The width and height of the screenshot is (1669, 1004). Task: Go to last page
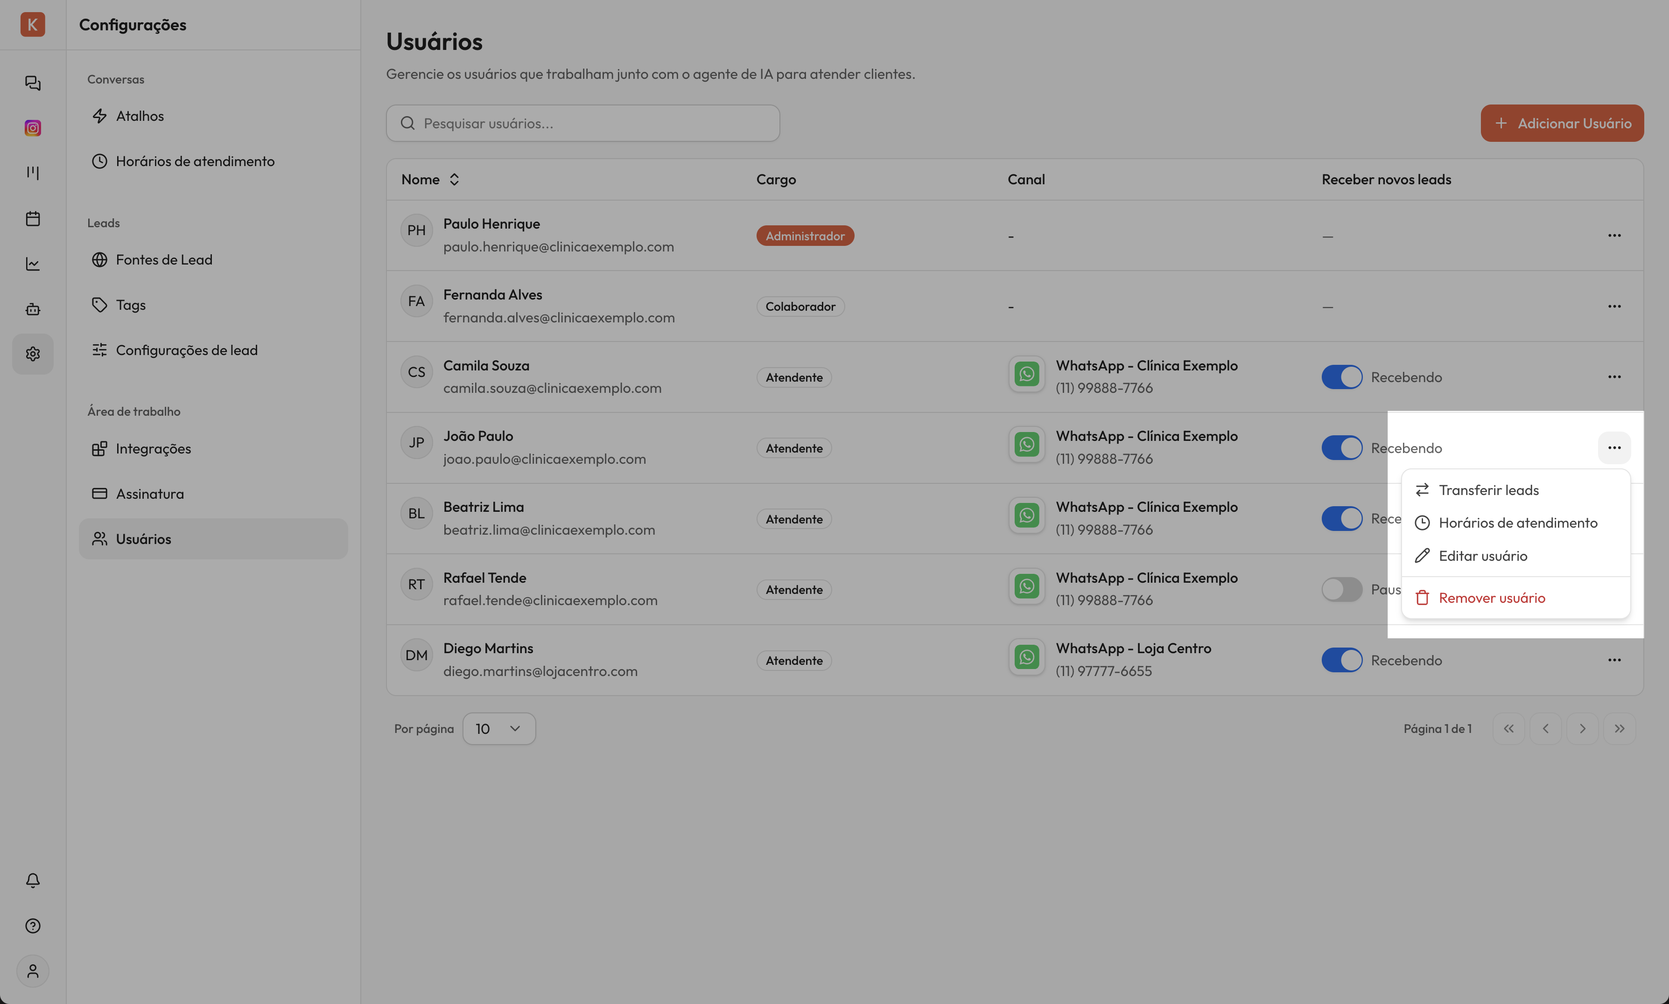(x=1619, y=729)
